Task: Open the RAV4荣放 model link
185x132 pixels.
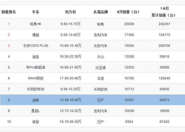Action: (35, 78)
